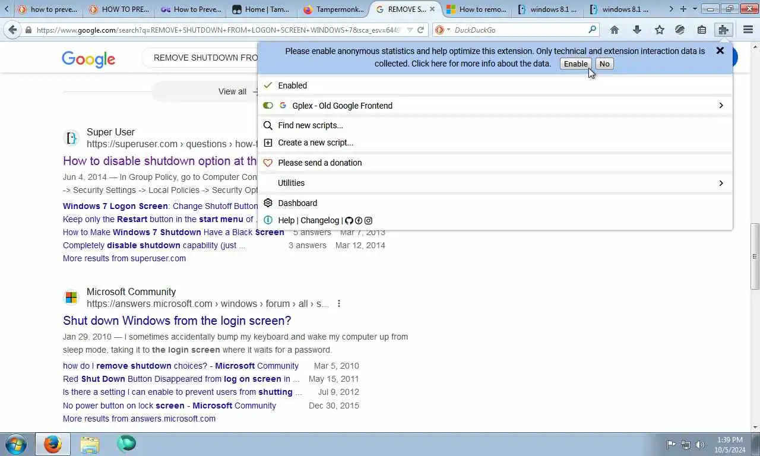The image size is (760, 456).
Task: Switch to 'Tampermonk...' tab
Action: point(334,9)
